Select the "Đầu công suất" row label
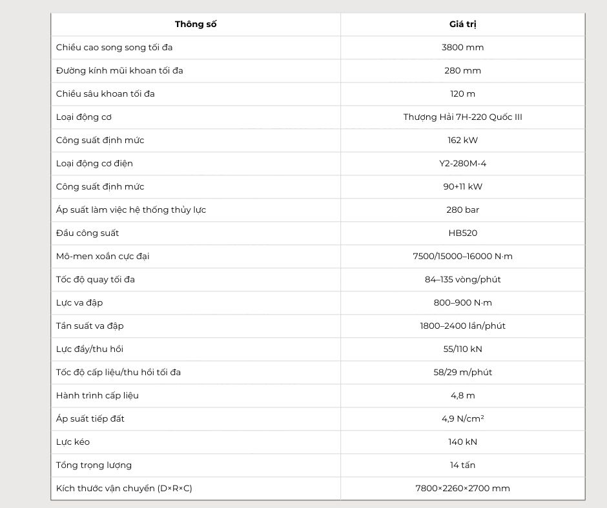607x508 pixels. point(87,233)
